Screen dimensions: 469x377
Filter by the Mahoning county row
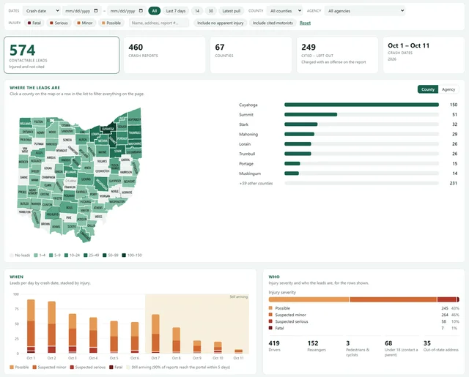coord(348,135)
